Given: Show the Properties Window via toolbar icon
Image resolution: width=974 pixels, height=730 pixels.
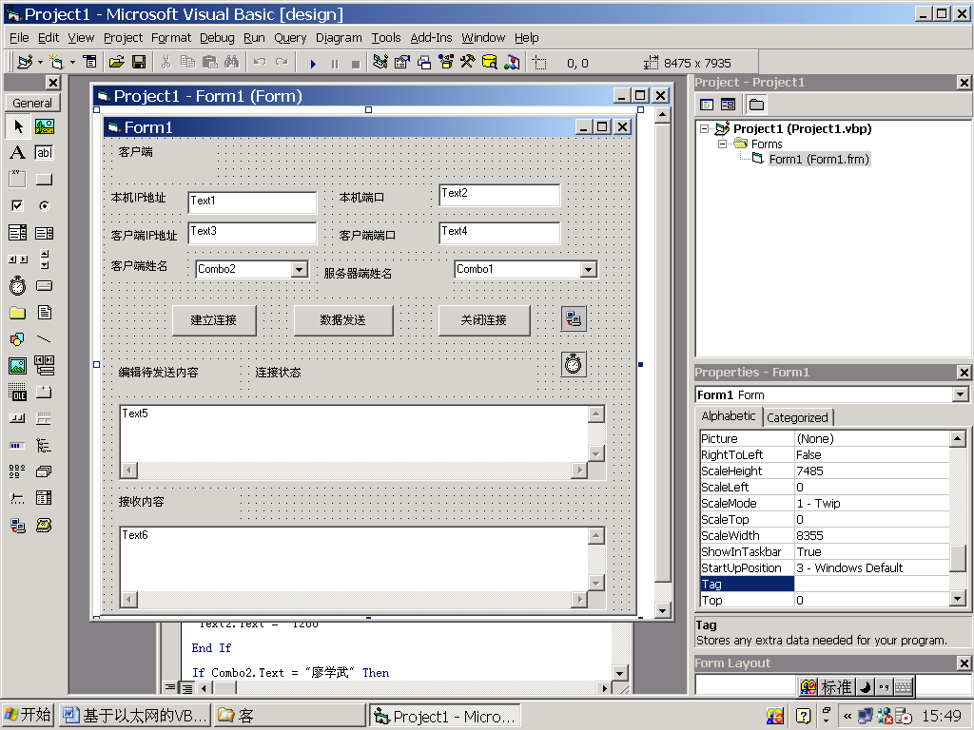Looking at the screenshot, I should click(x=402, y=62).
